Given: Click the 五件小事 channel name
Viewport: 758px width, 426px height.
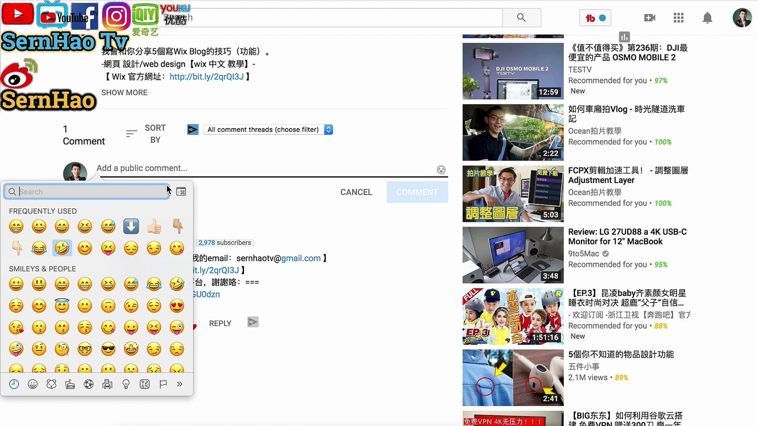Looking at the screenshot, I should pyautogui.click(x=584, y=367).
